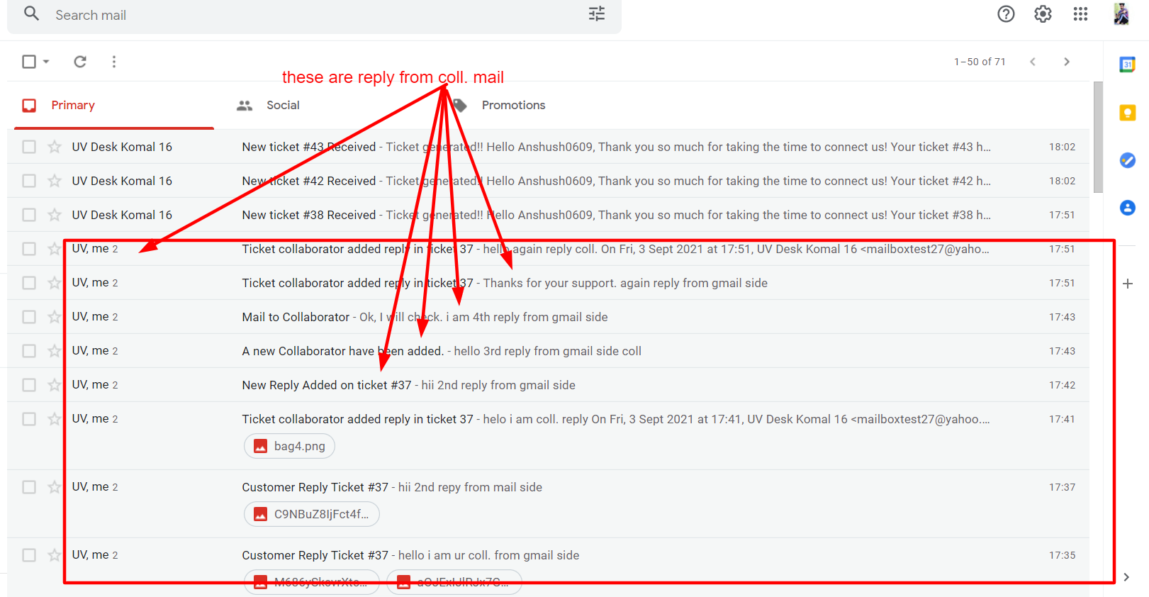Image resolution: width=1149 pixels, height=597 pixels.
Task: Click the inbox vertical scrollbar
Action: [x=1098, y=138]
